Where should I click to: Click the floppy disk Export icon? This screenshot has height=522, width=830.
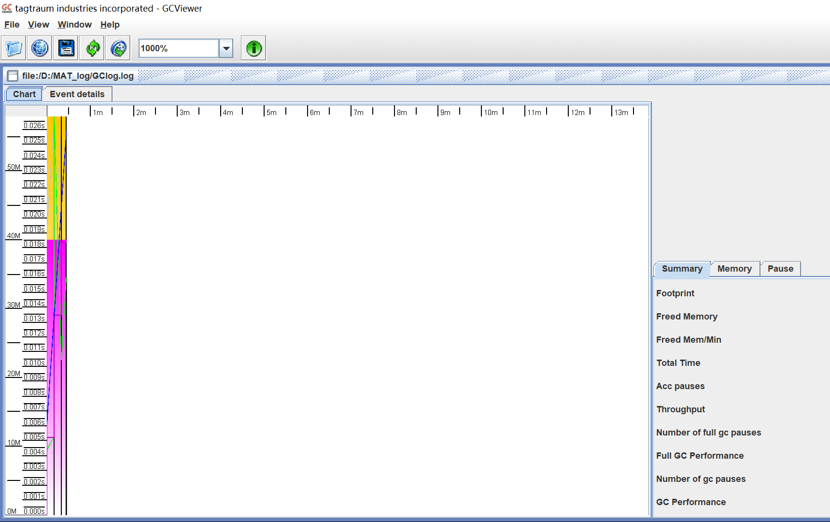coord(66,48)
